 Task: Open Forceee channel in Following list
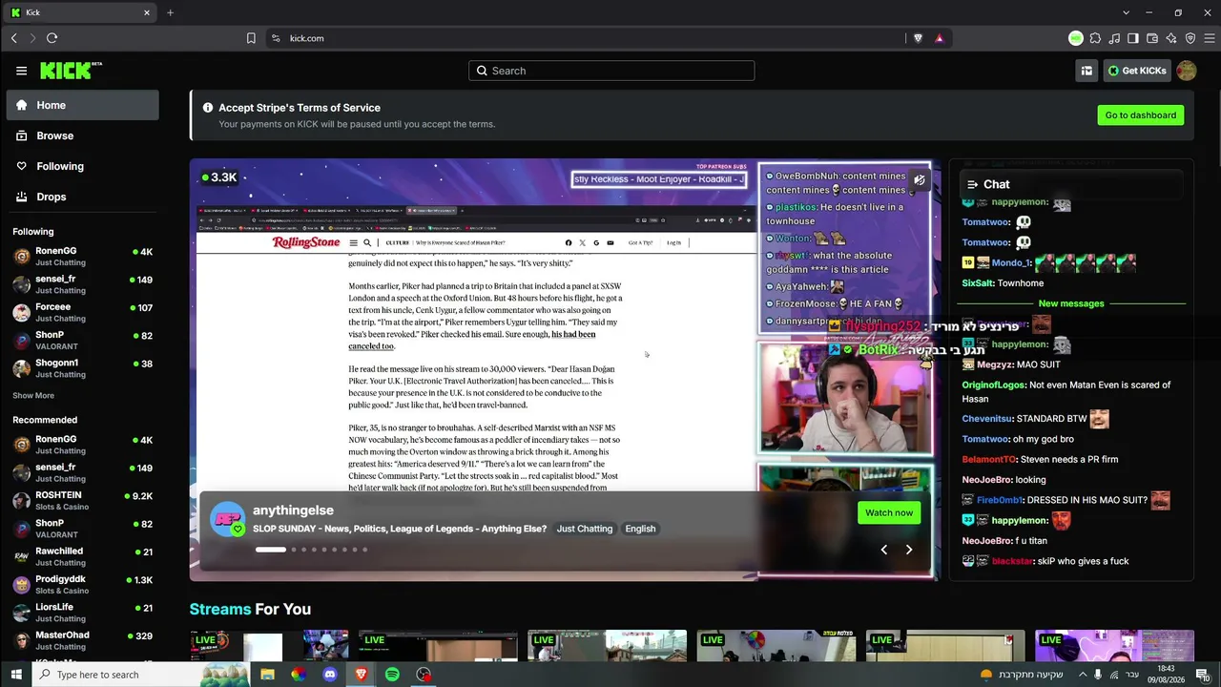click(x=83, y=312)
